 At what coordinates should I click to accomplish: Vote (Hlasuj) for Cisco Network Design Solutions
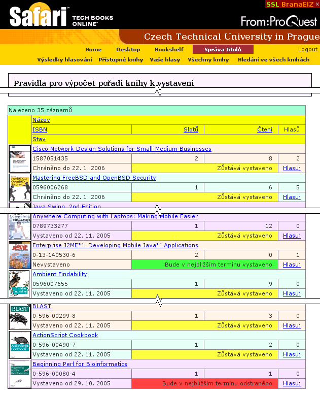tap(292, 168)
